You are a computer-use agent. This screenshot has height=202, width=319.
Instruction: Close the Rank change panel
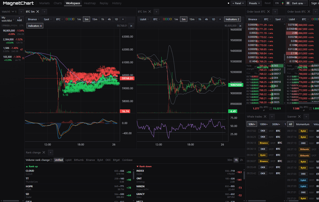pos(44,153)
